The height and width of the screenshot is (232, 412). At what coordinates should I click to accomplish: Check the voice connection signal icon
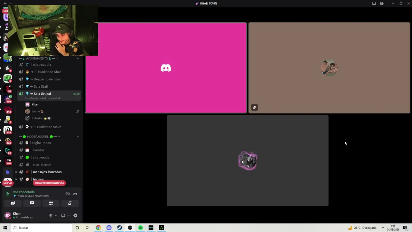pos(8,194)
